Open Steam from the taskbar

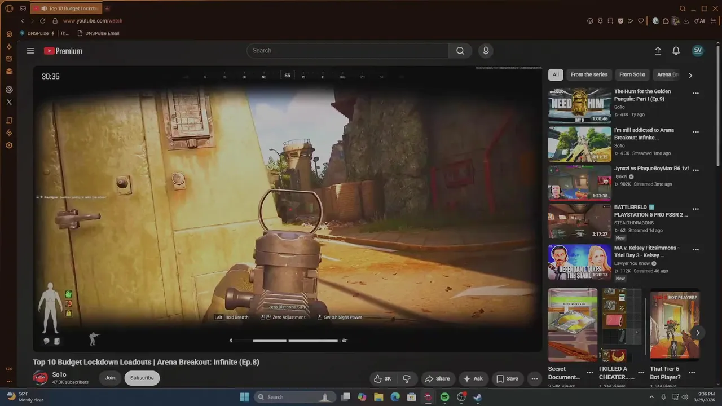pos(477,397)
